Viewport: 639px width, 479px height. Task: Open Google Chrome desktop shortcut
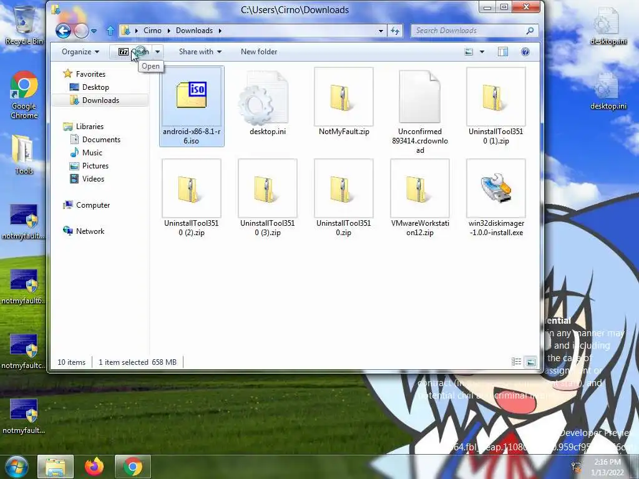pyautogui.click(x=24, y=95)
